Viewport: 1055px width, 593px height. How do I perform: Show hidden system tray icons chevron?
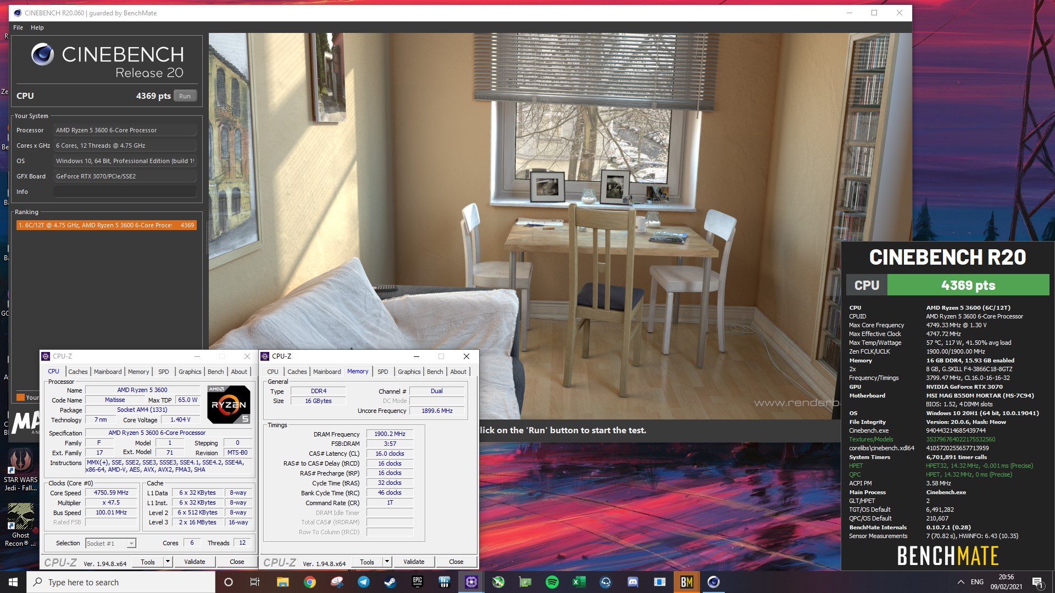pos(960,582)
